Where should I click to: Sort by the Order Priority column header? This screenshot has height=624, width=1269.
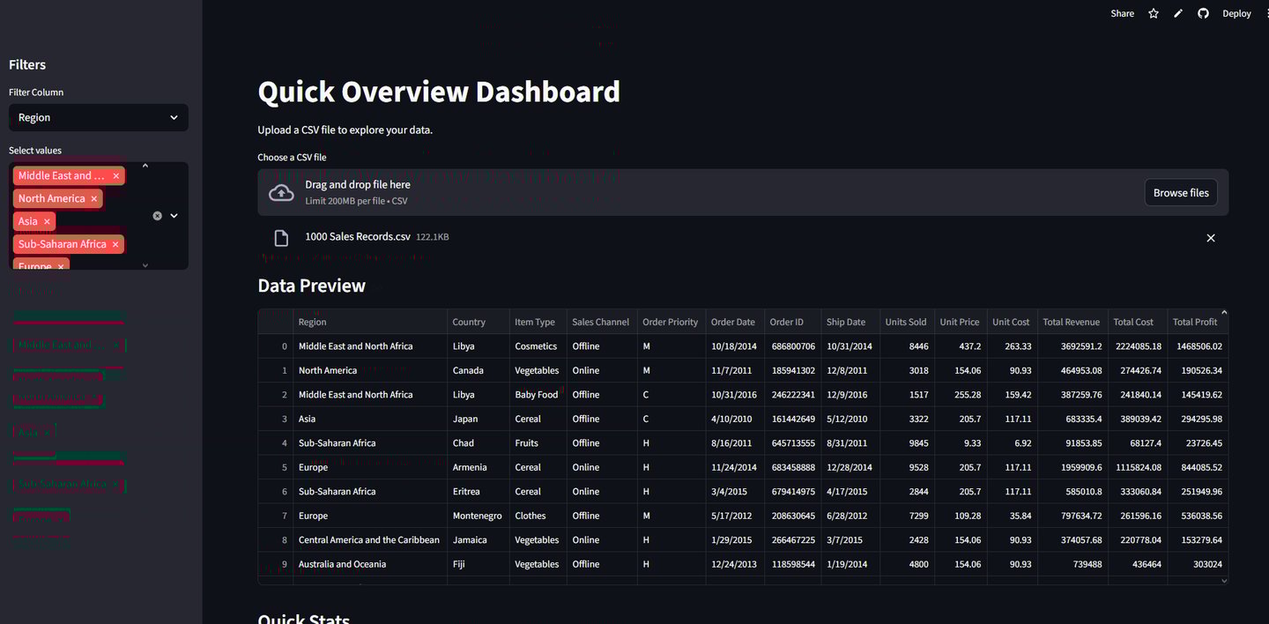672,322
